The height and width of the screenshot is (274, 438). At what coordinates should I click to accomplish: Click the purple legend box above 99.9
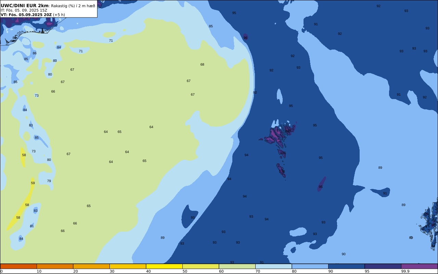coord(419,266)
